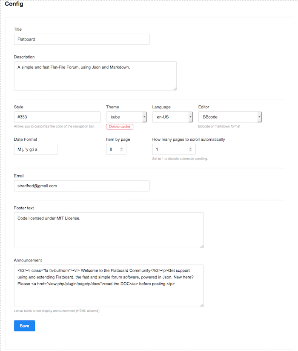Click the Leave blank to not display announcement hint

(57, 311)
